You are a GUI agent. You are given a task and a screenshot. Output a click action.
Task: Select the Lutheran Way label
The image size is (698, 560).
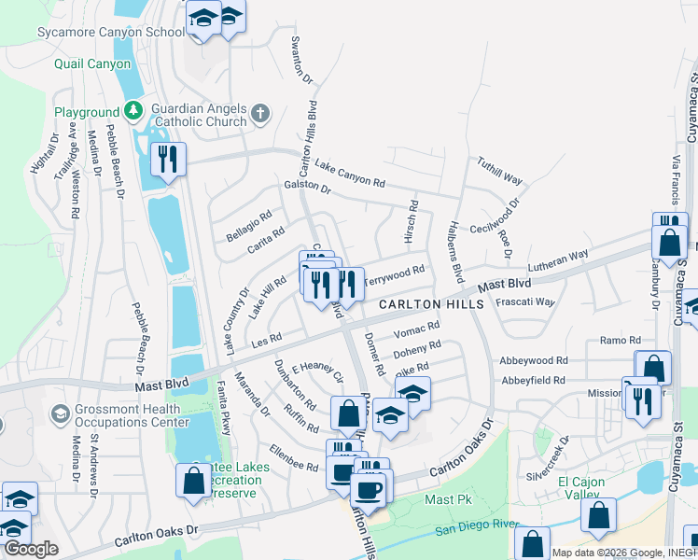(558, 260)
